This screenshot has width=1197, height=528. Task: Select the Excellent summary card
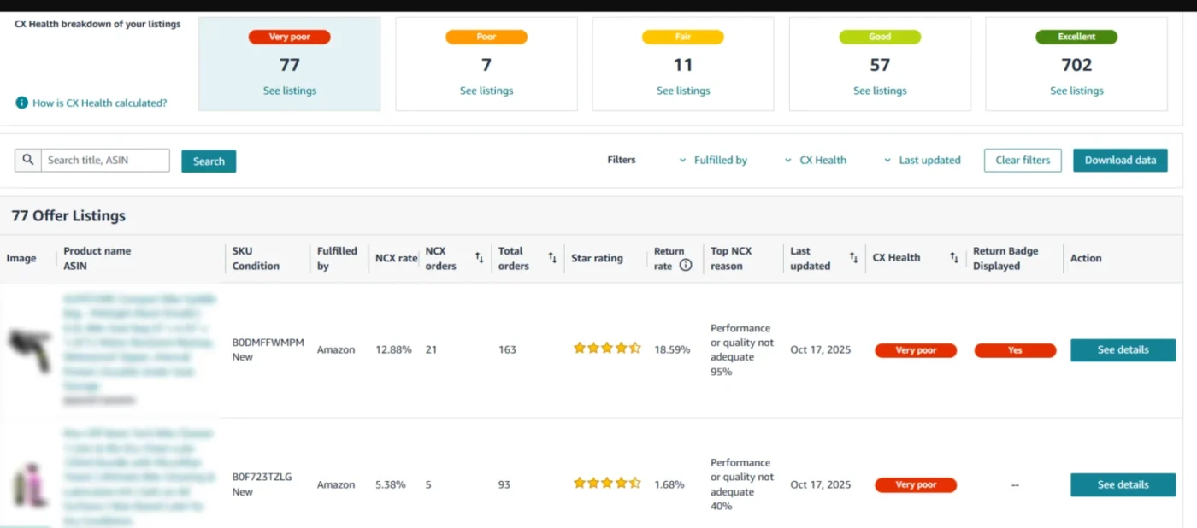(1076, 63)
